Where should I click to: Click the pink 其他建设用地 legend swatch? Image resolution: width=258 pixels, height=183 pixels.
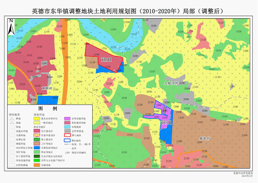pos(67,123)
